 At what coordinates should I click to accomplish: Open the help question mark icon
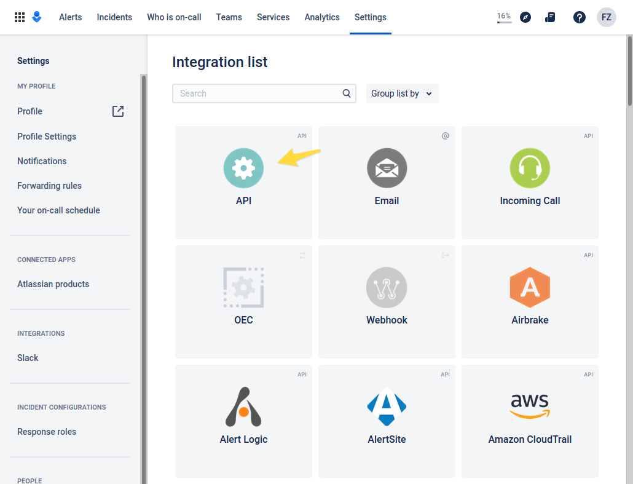579,17
